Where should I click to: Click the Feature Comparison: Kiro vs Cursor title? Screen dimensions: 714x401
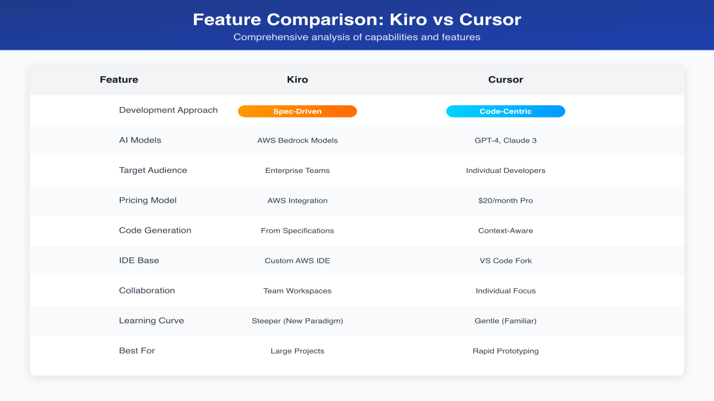[357, 20]
